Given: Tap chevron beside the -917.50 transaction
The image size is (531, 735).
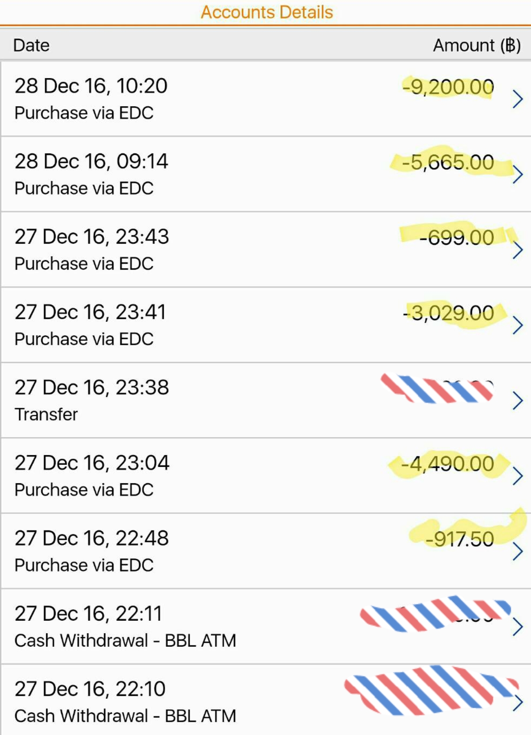Looking at the screenshot, I should tap(518, 552).
